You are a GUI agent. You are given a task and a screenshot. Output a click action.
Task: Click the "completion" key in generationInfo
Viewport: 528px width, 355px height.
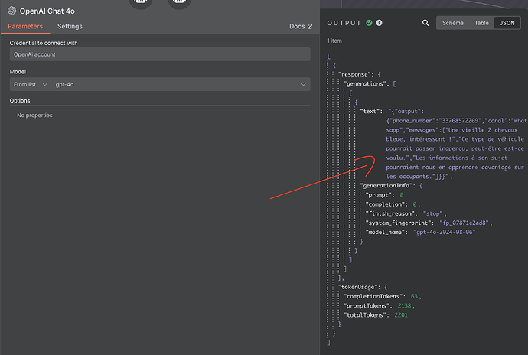click(x=385, y=204)
